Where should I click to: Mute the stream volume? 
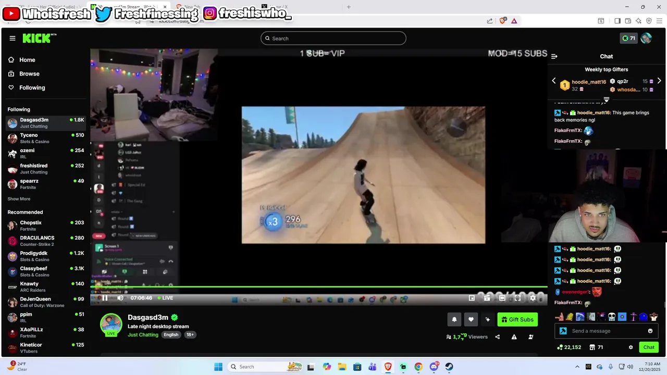tap(120, 298)
